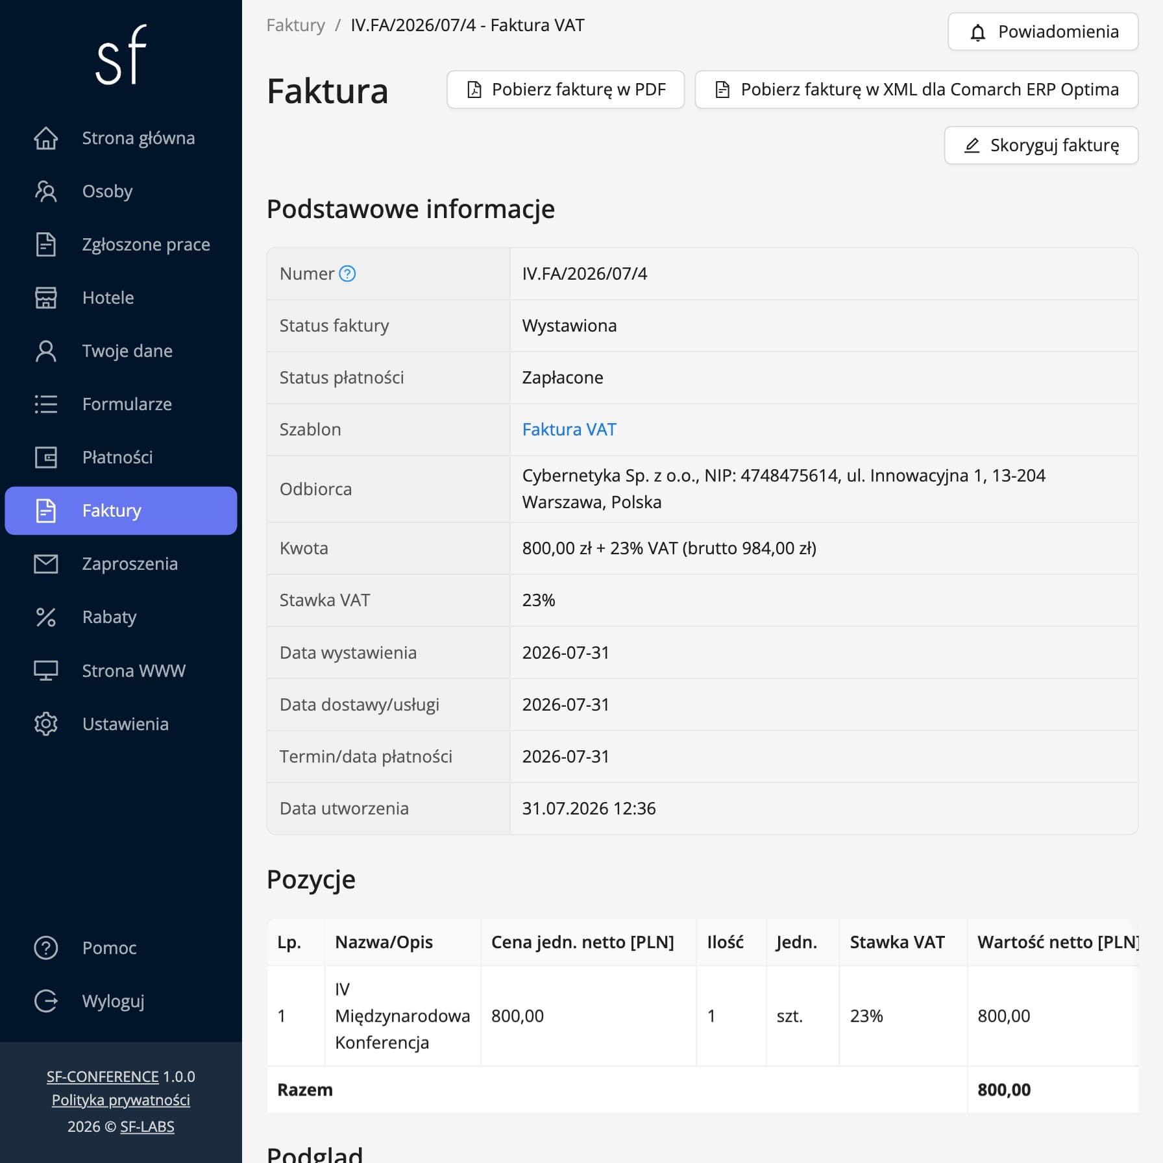1163x1163 pixels.
Task: Click the building icon beside Hotele
Action: (x=45, y=298)
